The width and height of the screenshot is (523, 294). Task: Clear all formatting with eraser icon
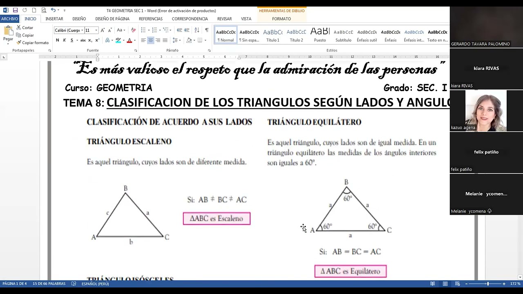pyautogui.click(x=133, y=30)
